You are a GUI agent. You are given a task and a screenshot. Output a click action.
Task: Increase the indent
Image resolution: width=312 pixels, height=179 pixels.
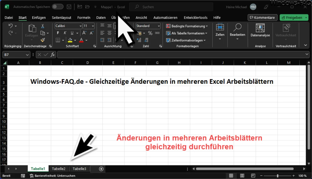point(109,40)
